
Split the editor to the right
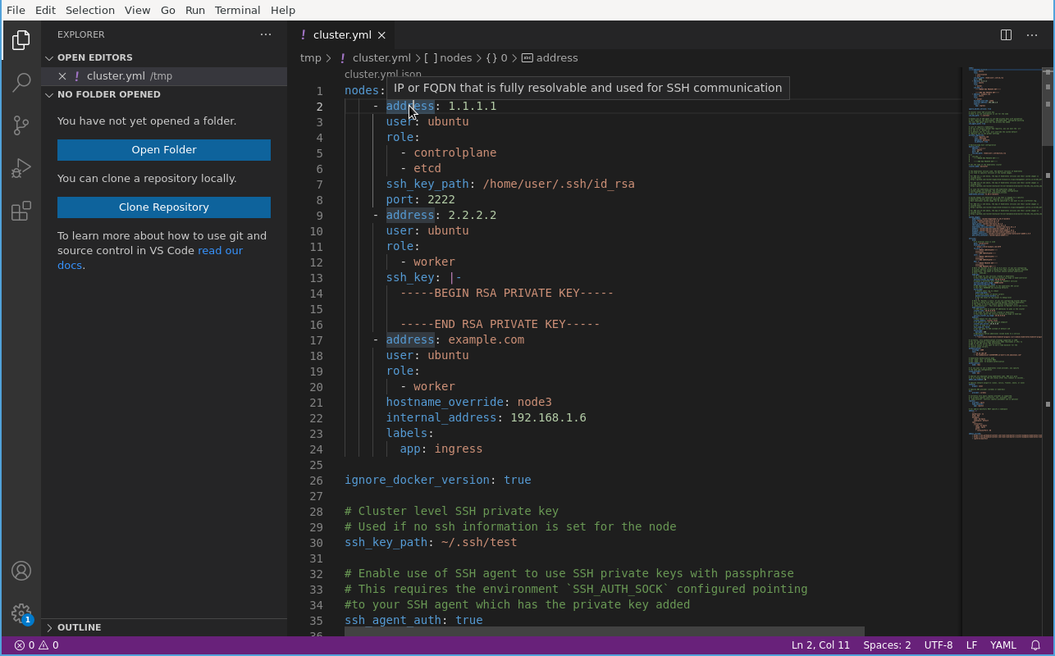click(1006, 34)
